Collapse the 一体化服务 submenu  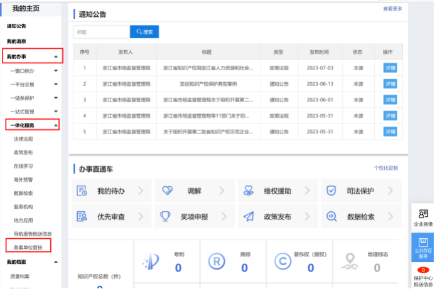(x=56, y=125)
